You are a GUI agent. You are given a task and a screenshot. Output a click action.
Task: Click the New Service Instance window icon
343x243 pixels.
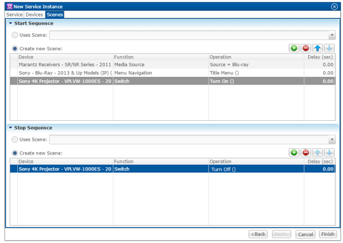pyautogui.click(x=10, y=6)
